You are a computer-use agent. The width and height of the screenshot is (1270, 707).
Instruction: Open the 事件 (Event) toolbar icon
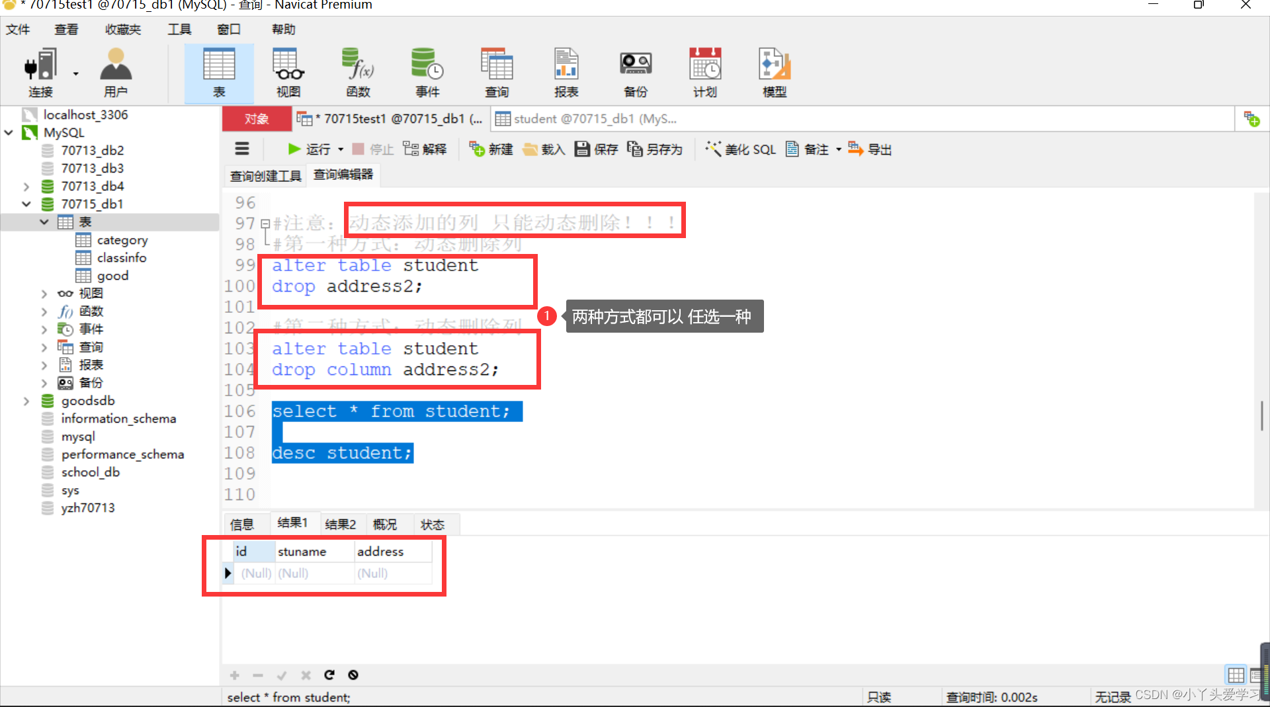coord(427,73)
